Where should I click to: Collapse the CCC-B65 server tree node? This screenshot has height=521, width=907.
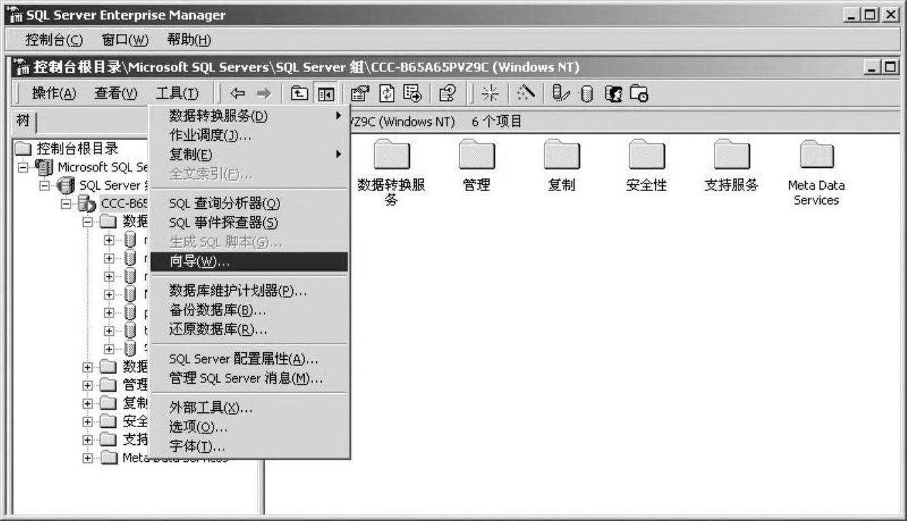point(65,203)
